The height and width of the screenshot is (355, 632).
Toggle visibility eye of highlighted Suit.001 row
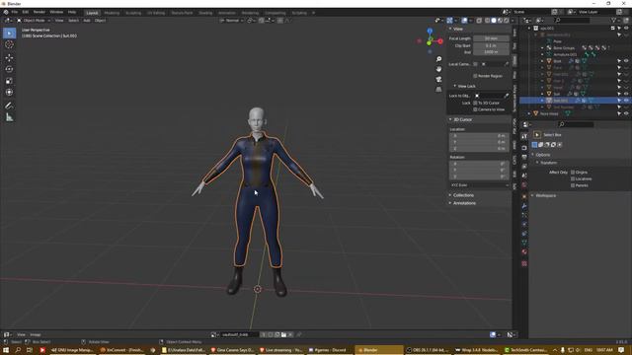click(626, 101)
